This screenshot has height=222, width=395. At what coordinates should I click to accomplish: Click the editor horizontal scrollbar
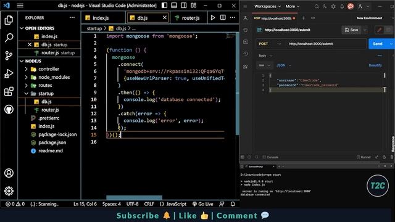point(135,197)
